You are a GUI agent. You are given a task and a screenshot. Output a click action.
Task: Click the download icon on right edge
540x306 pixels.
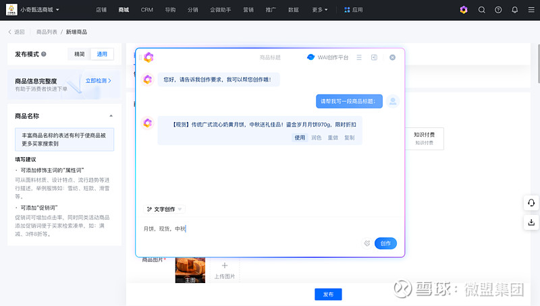coord(531,222)
